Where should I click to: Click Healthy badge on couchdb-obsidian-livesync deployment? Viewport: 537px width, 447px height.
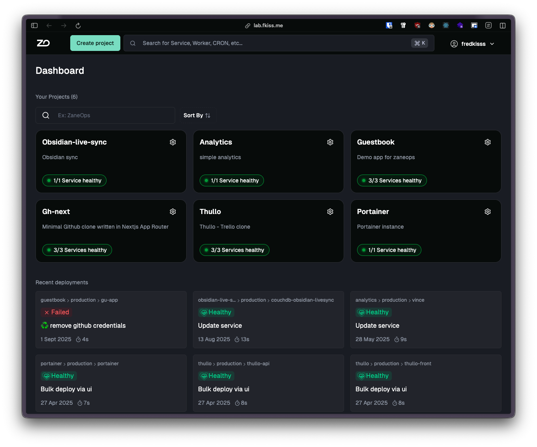pos(216,312)
